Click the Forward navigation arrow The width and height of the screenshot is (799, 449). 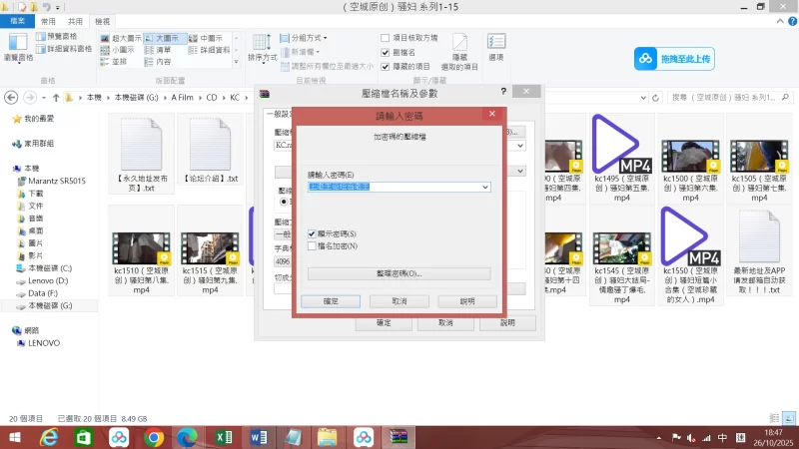click(x=30, y=97)
